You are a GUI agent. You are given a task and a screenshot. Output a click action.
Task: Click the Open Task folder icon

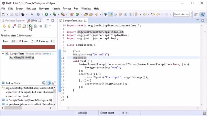tap(91, 14)
